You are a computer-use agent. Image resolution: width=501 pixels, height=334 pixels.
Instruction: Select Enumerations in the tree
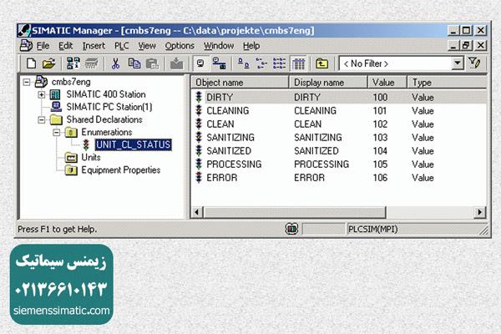tap(106, 132)
